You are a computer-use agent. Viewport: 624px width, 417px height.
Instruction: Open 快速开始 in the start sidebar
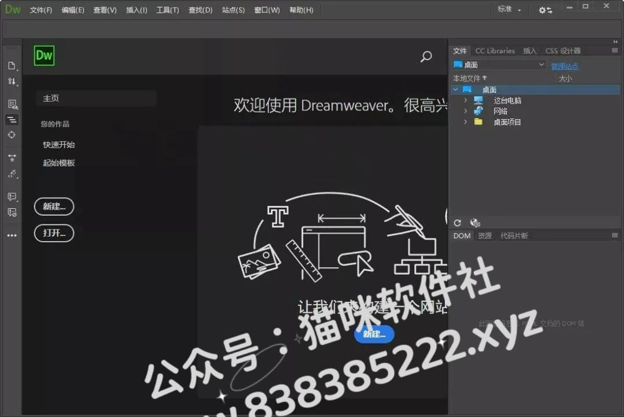coord(59,145)
